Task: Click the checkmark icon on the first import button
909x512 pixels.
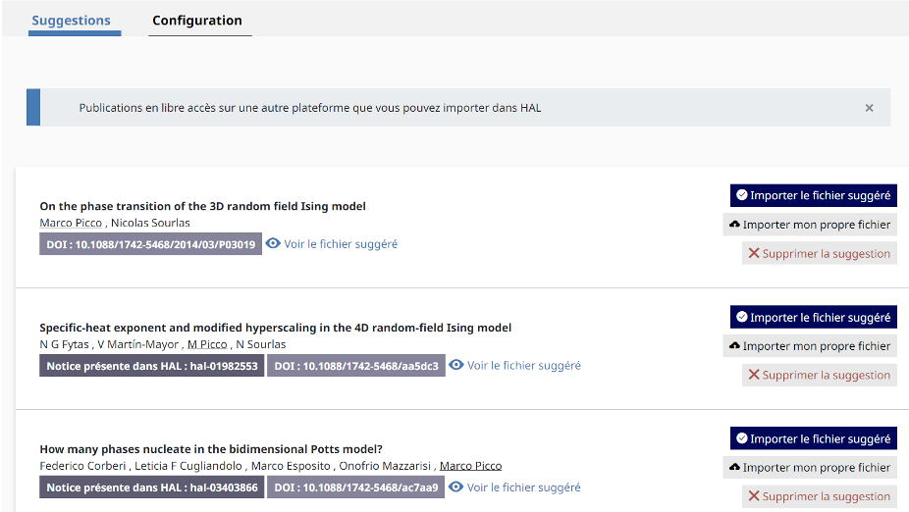Action: point(741,194)
